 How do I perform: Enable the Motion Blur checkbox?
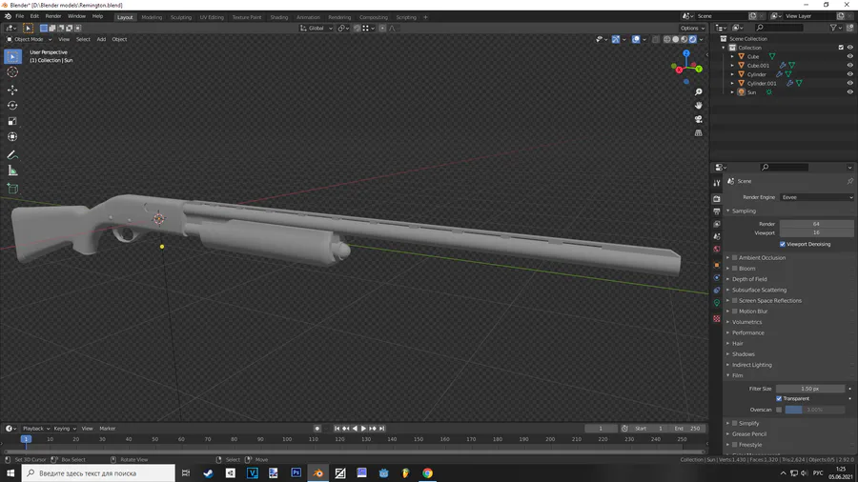pos(735,311)
